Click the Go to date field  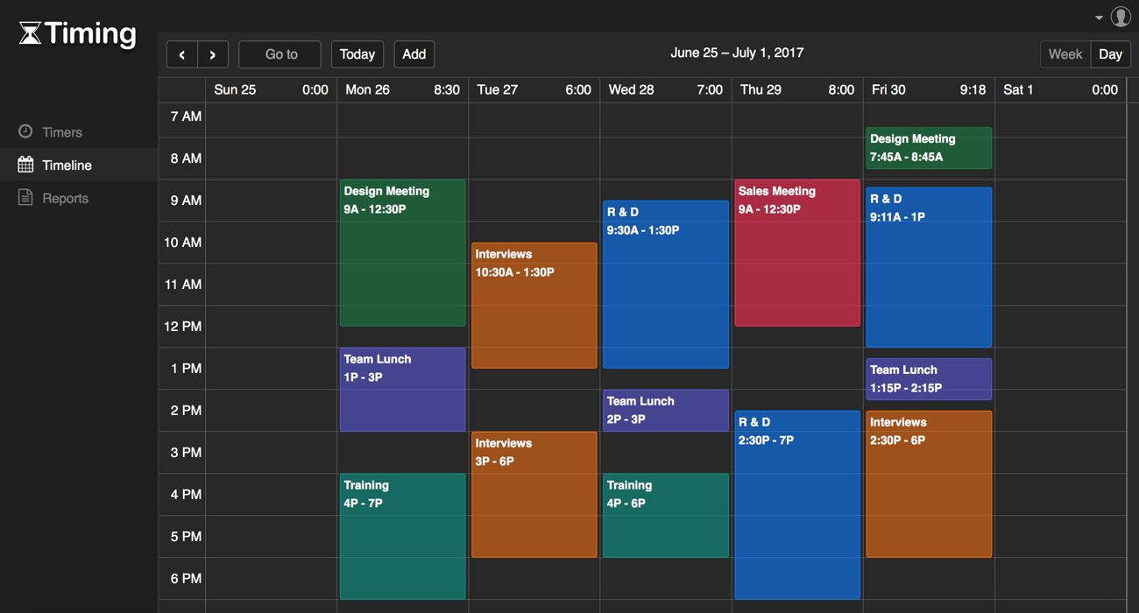(x=280, y=54)
